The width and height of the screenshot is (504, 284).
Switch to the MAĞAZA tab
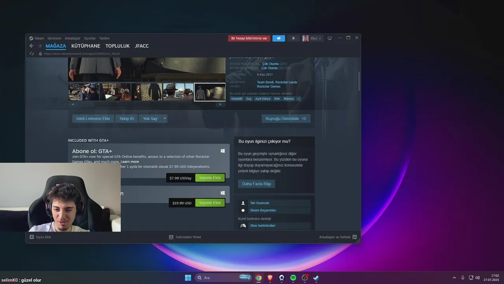click(x=56, y=46)
